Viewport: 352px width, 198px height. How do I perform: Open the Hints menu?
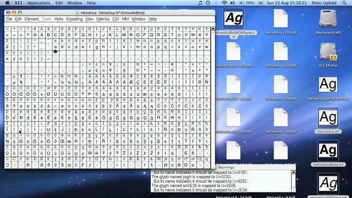[x=59, y=19]
